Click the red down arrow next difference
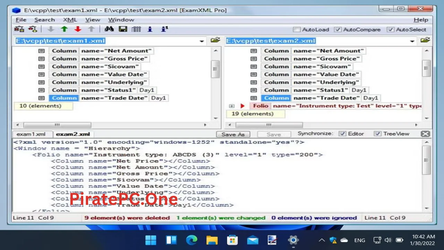Viewport: 444px width, 250px height. [x=78, y=29]
